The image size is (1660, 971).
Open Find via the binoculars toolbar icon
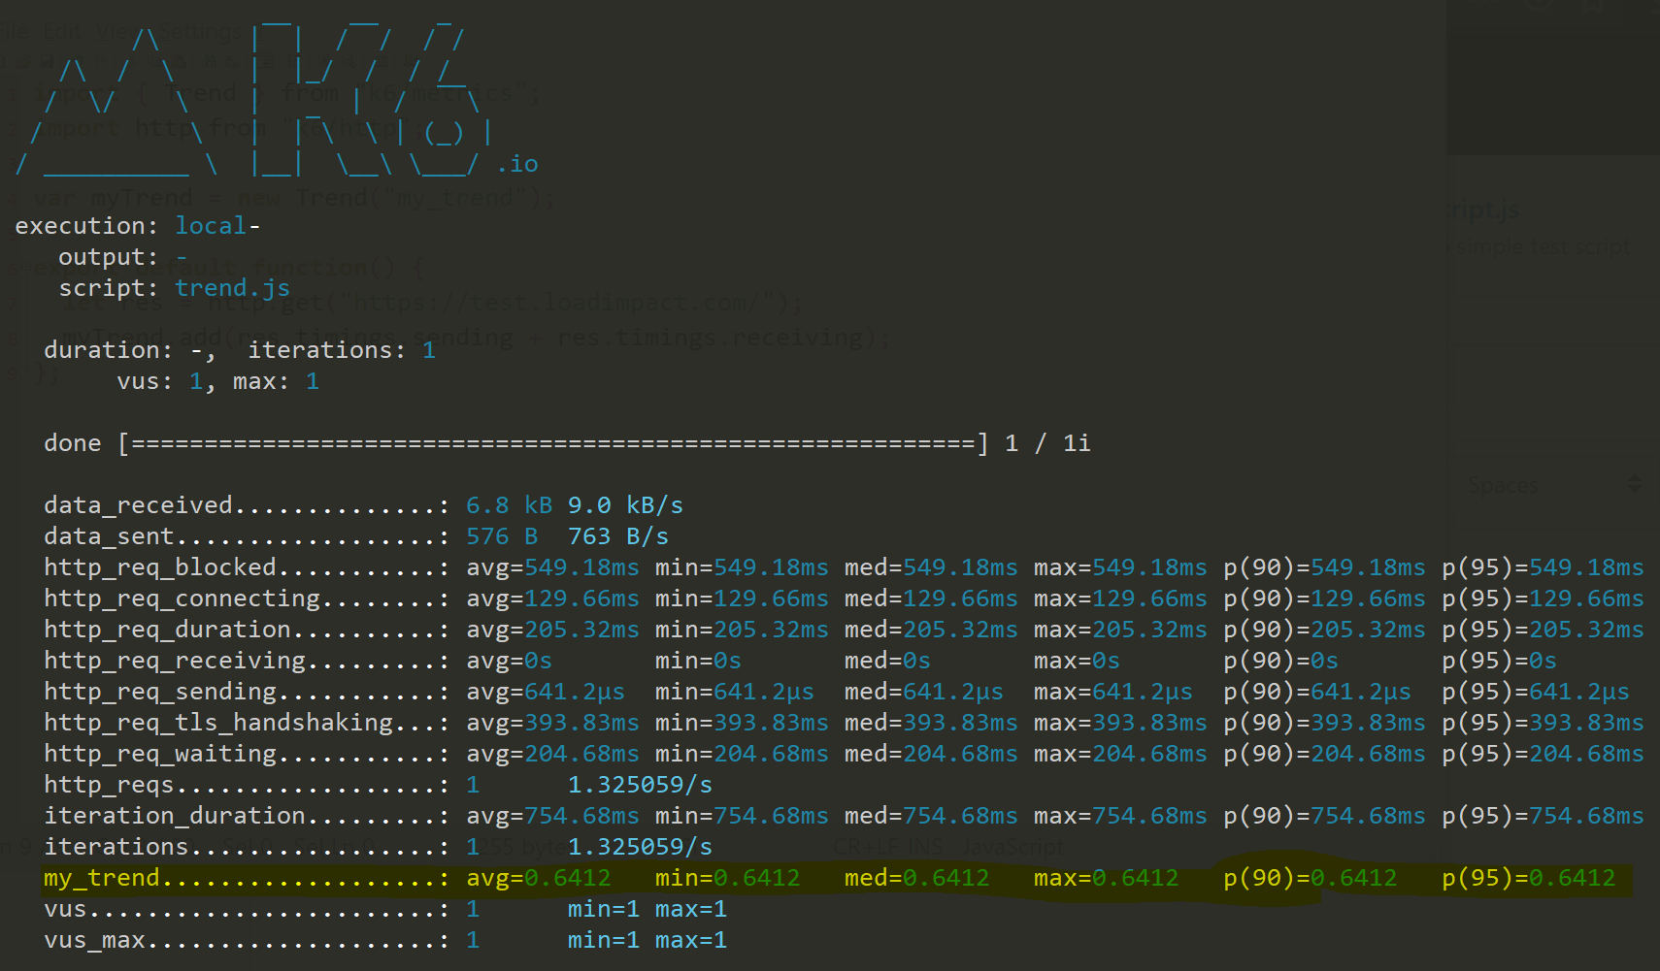click(210, 60)
